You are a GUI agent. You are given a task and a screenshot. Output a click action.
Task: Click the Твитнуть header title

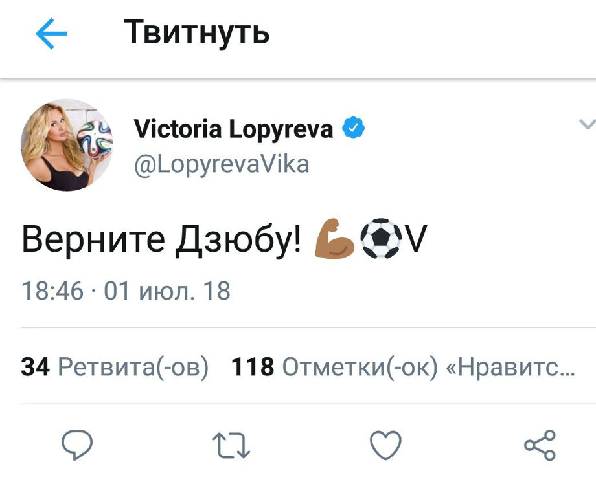click(196, 32)
